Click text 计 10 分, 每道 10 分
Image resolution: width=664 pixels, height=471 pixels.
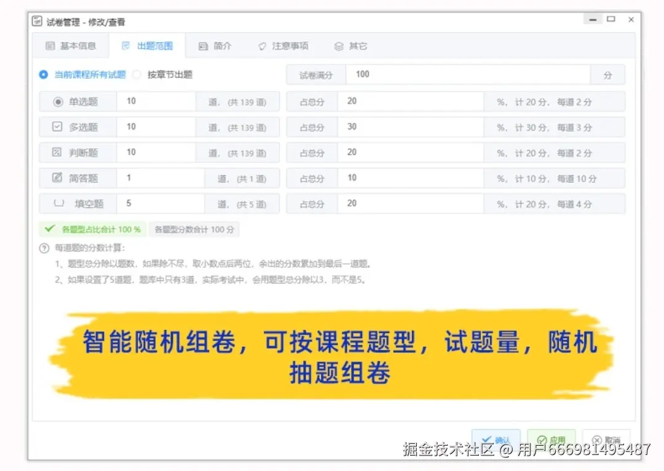click(x=556, y=179)
